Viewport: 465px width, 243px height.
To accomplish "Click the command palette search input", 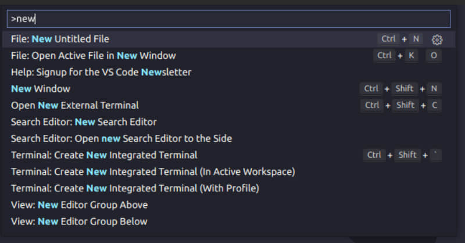I will (x=229, y=19).
